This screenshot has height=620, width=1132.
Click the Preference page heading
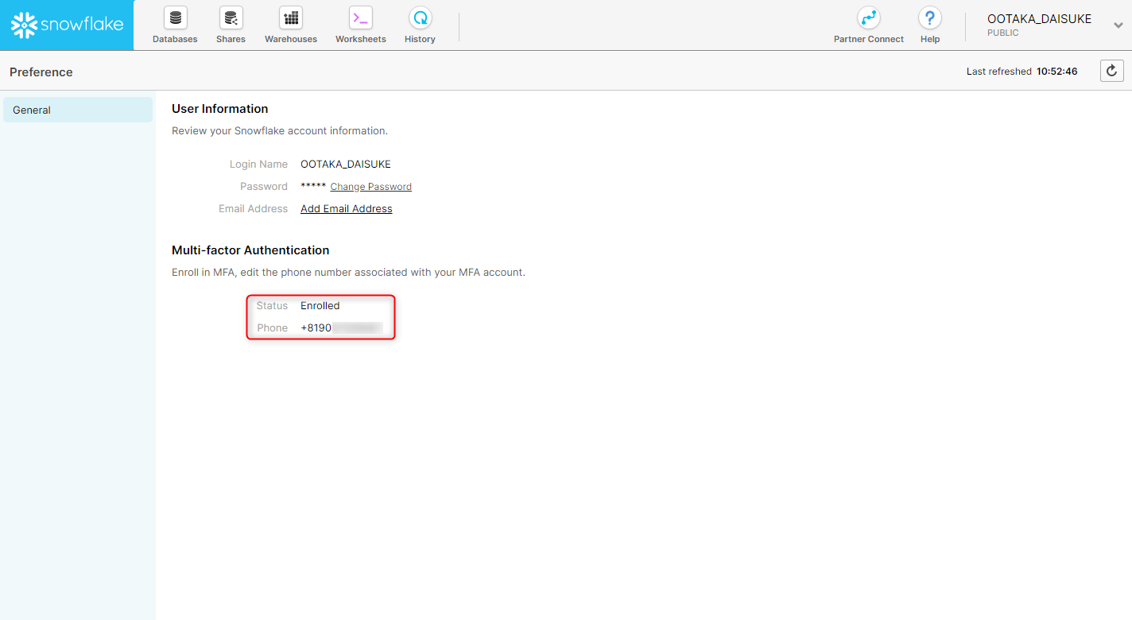coord(41,72)
